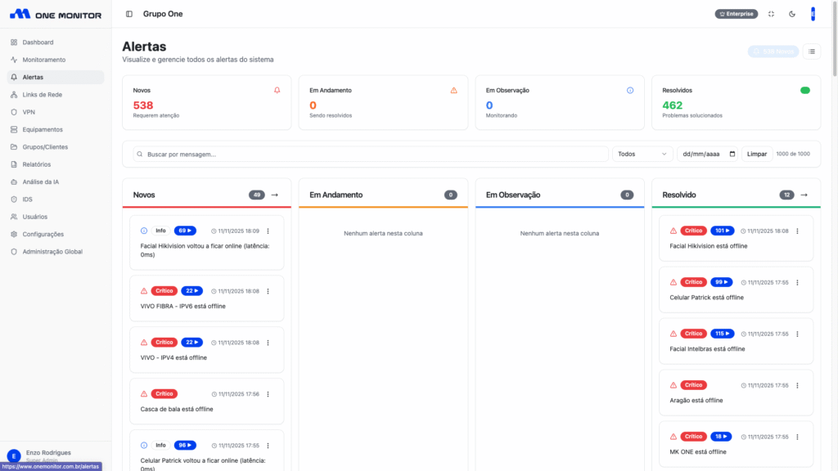Expand the Resolvido column using its arrow
838x471 pixels.
[804, 195]
